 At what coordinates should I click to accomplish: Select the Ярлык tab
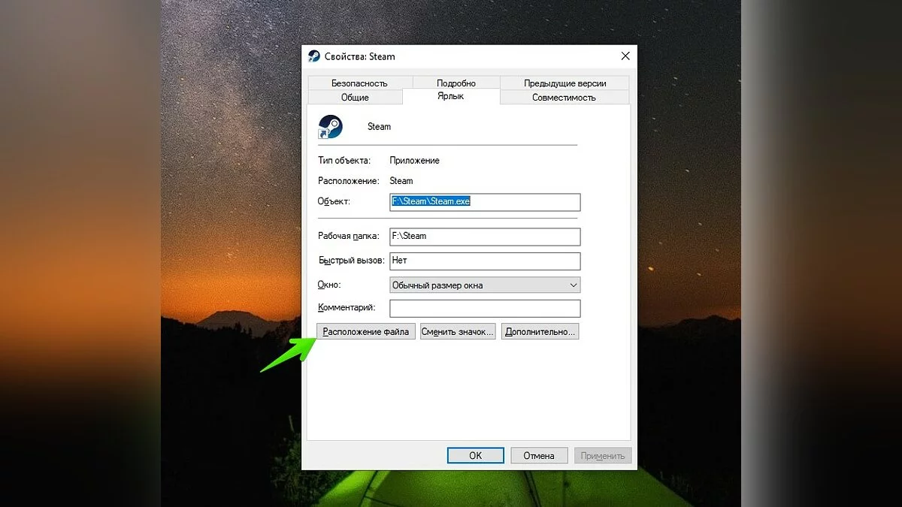(451, 97)
